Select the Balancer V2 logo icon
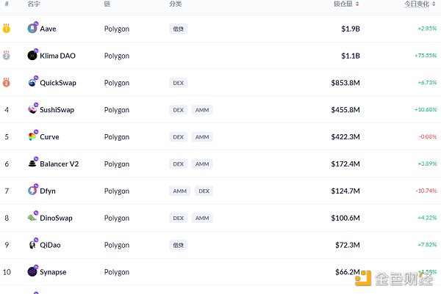 point(32,163)
